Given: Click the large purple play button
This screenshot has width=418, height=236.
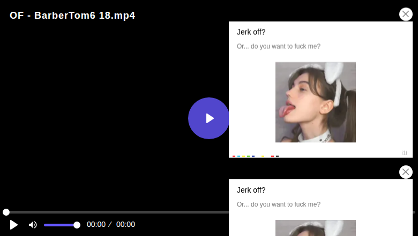Looking at the screenshot, I should pyautogui.click(x=209, y=118).
